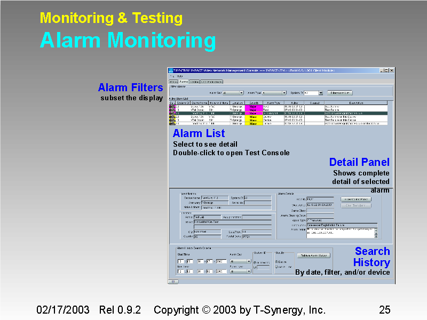This screenshot has width=427, height=320.
Task: Click the alarm icon on the last alarm list row
Action: pos(171,124)
